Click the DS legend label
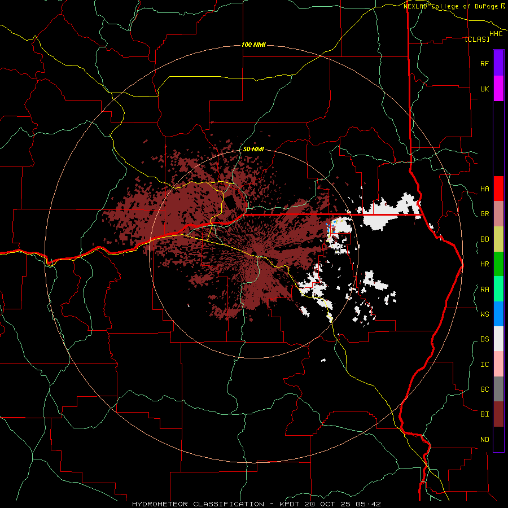 point(484,339)
